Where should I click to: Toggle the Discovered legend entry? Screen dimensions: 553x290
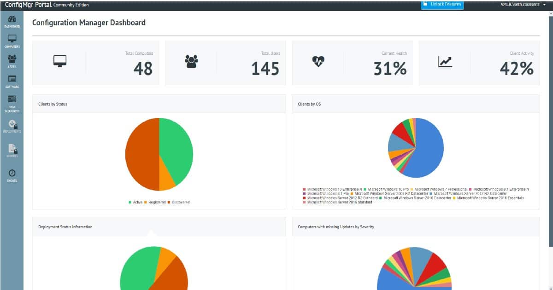click(x=178, y=202)
